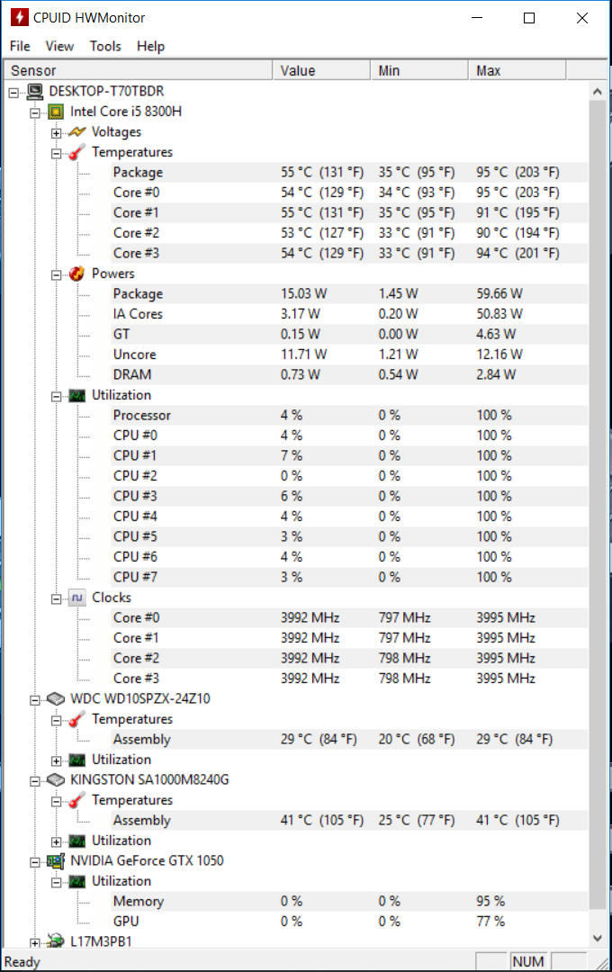Collapse the Powers section
Image resolution: width=612 pixels, height=972 pixels.
click(x=57, y=274)
